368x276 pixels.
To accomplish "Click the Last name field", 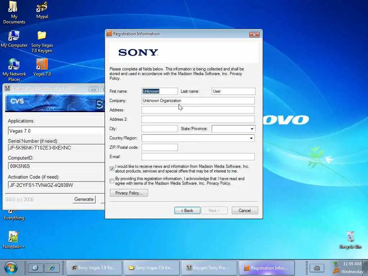I will click(233, 91).
